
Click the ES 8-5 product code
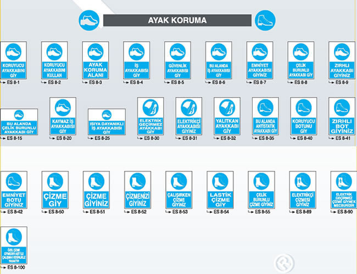click(177, 82)
